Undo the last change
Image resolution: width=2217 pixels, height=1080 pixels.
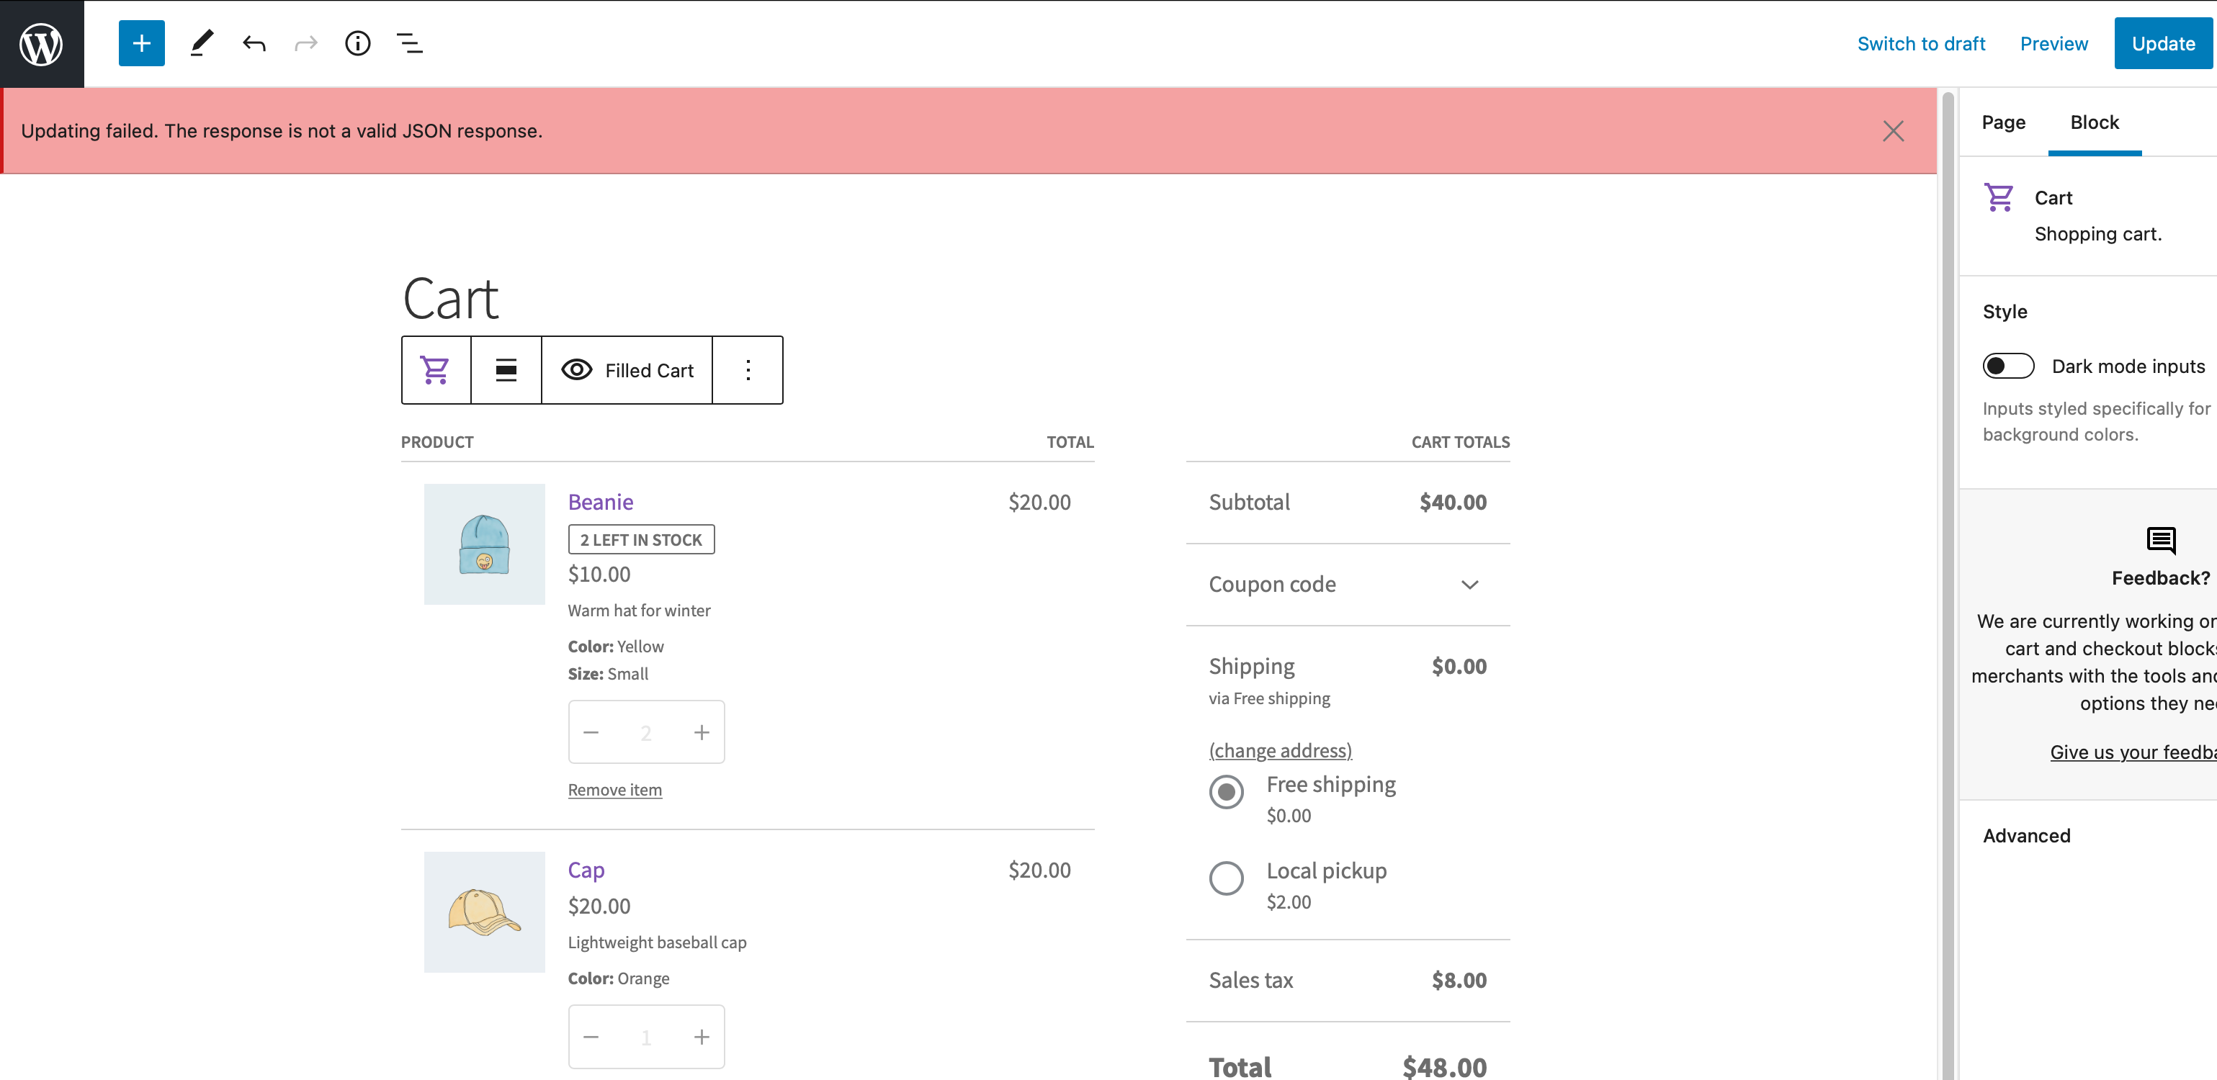click(x=254, y=43)
